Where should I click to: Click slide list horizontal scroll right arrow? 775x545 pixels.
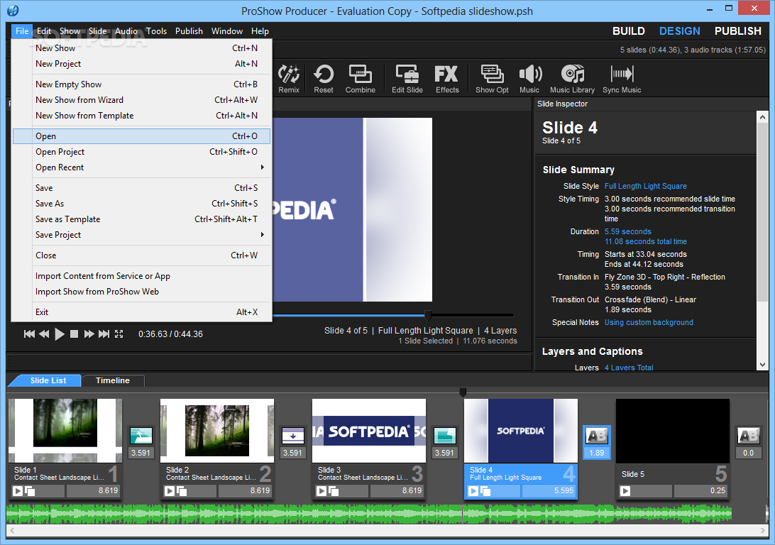pyautogui.click(x=763, y=531)
